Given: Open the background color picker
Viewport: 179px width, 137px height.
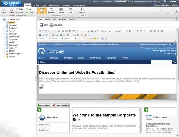Looking at the screenshot, I should point(95,39).
